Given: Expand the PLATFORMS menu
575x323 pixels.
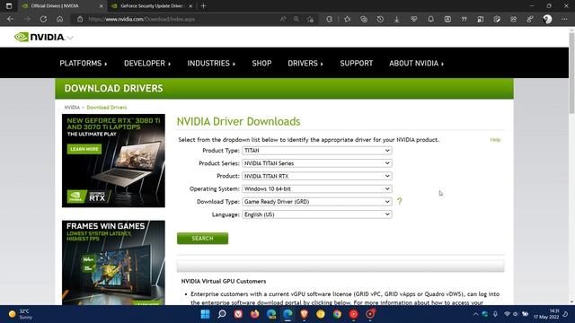Looking at the screenshot, I should click(84, 64).
